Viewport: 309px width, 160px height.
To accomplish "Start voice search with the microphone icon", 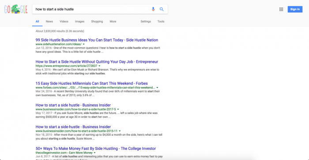I will [153, 9].
